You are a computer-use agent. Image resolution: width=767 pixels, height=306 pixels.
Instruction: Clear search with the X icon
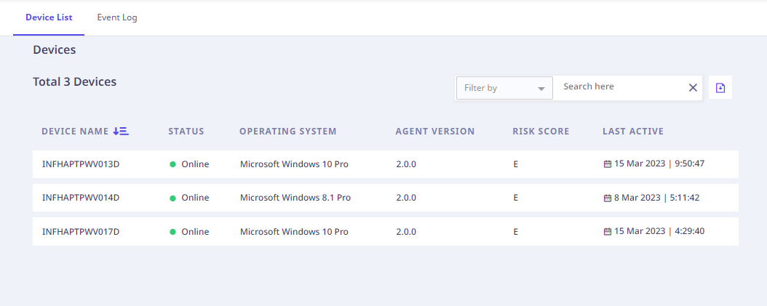pyautogui.click(x=693, y=87)
